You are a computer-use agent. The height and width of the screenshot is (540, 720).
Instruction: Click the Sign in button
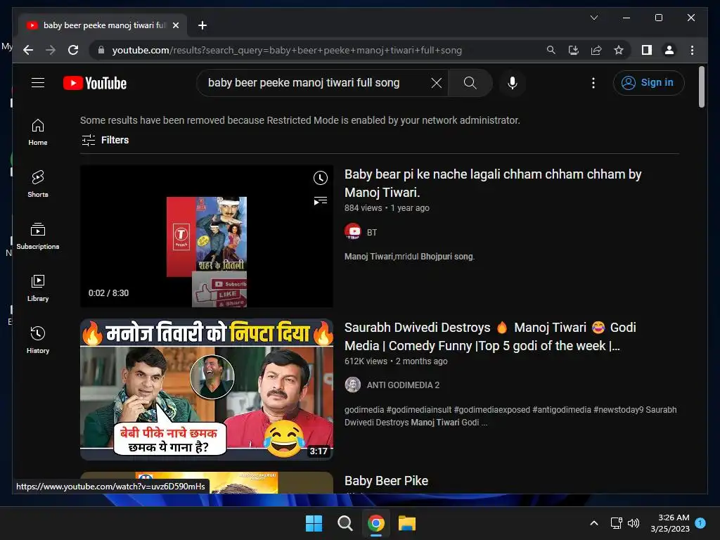point(648,83)
